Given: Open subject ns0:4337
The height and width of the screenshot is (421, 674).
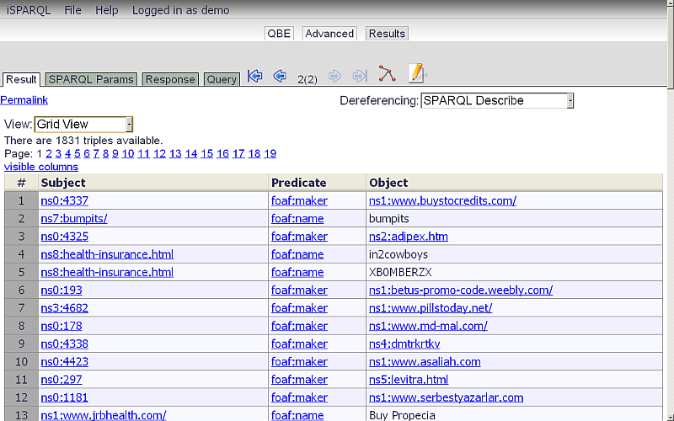Looking at the screenshot, I should coord(65,200).
